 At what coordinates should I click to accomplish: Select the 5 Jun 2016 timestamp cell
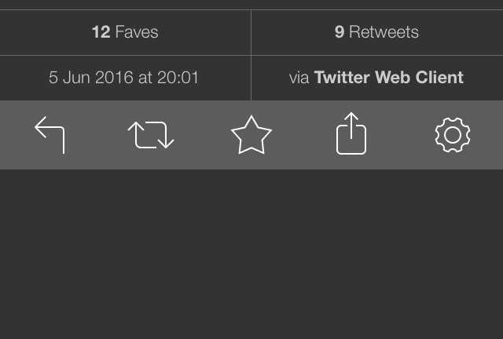(x=124, y=78)
